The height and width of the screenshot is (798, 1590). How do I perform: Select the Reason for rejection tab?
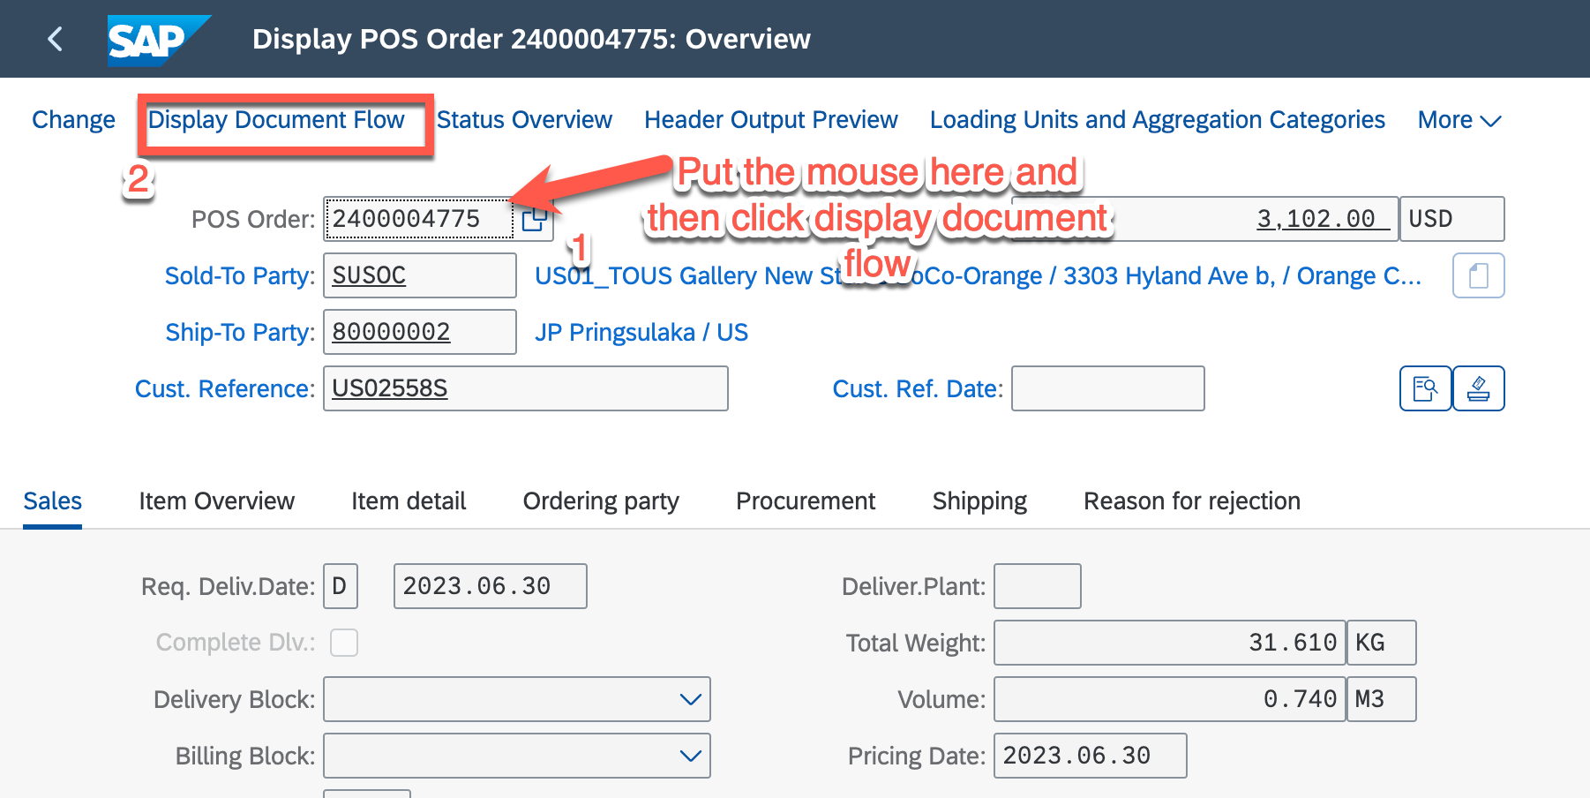1191,501
